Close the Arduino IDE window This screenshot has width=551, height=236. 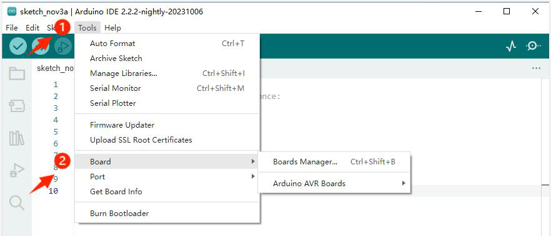point(535,12)
